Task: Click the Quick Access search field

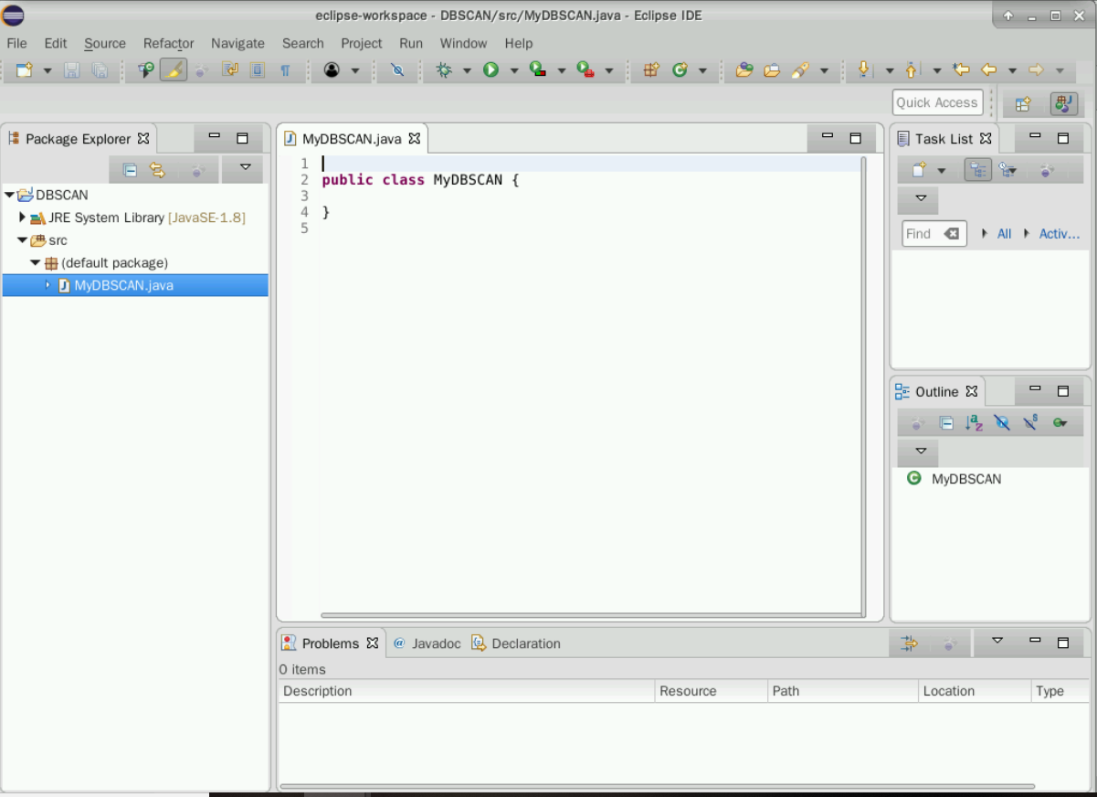Action: point(936,102)
